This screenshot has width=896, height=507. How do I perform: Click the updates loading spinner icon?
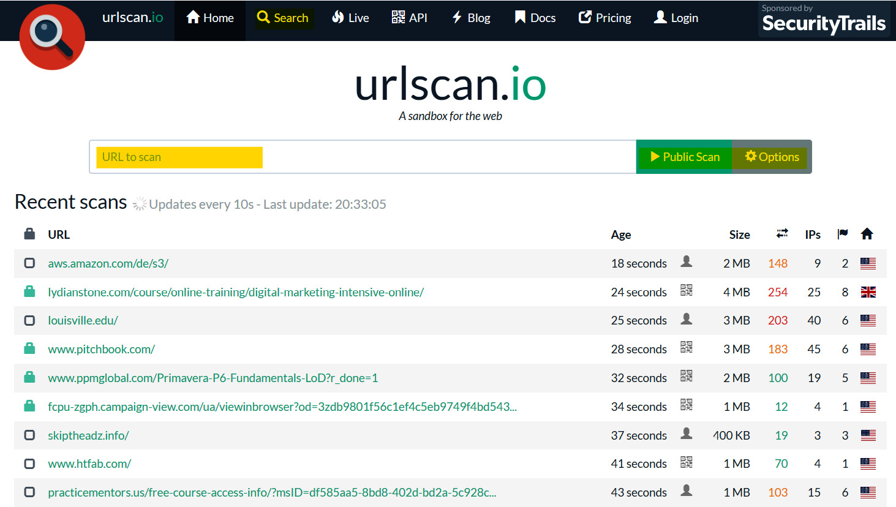(140, 204)
